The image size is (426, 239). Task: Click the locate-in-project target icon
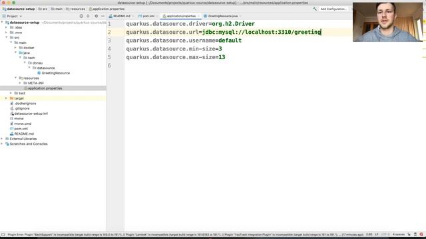(x=81, y=16)
